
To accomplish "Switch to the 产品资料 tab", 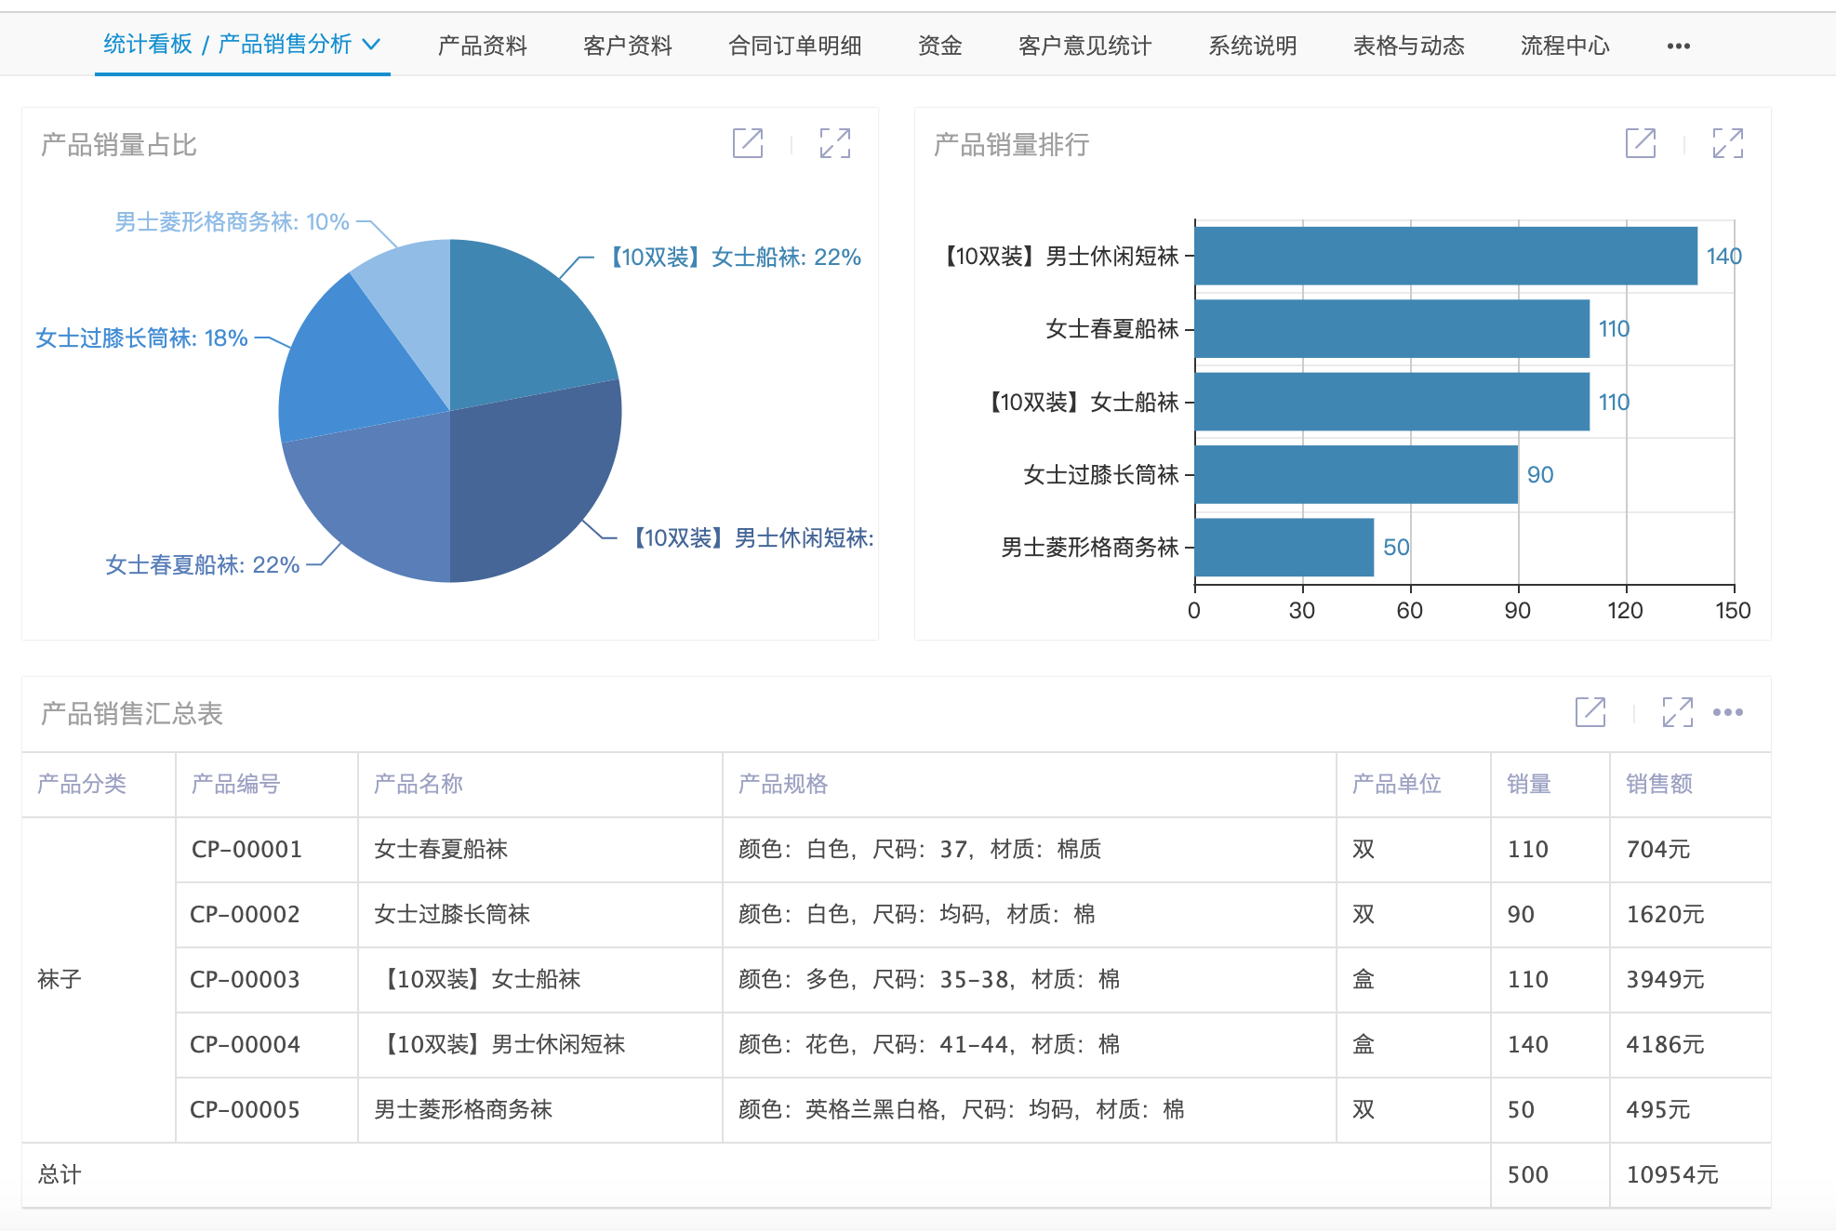I will (x=483, y=46).
